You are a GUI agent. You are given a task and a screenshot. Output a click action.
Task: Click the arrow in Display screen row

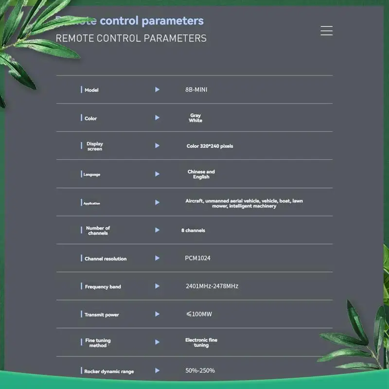pyautogui.click(x=157, y=145)
